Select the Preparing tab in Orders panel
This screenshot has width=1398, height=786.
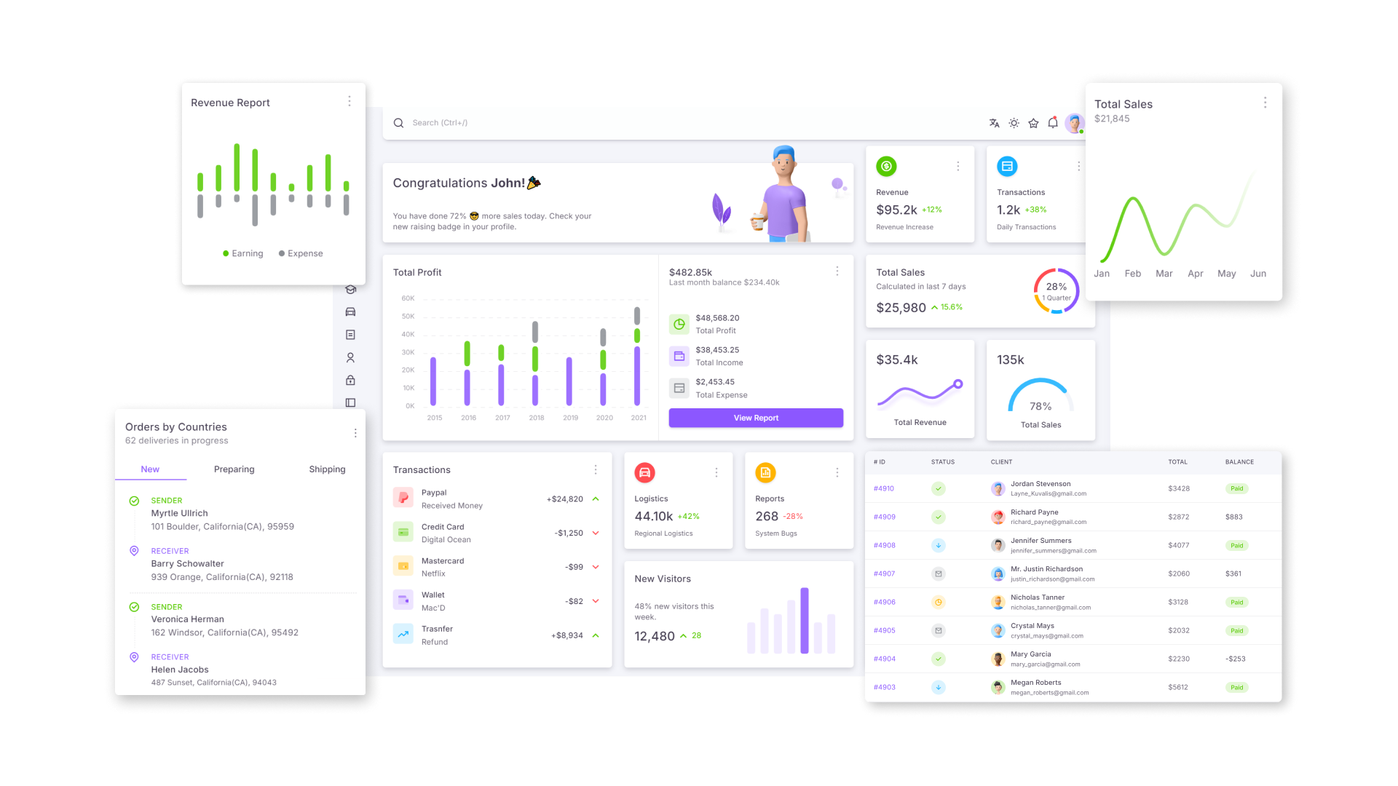click(233, 469)
